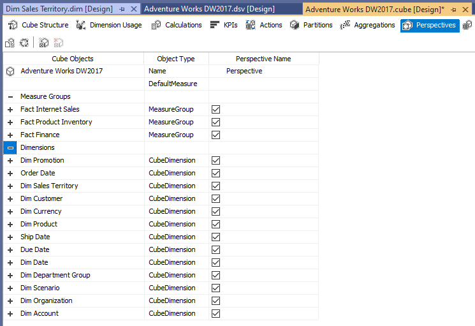
Task: Switch to the Partitions tab
Action: [x=311, y=25]
